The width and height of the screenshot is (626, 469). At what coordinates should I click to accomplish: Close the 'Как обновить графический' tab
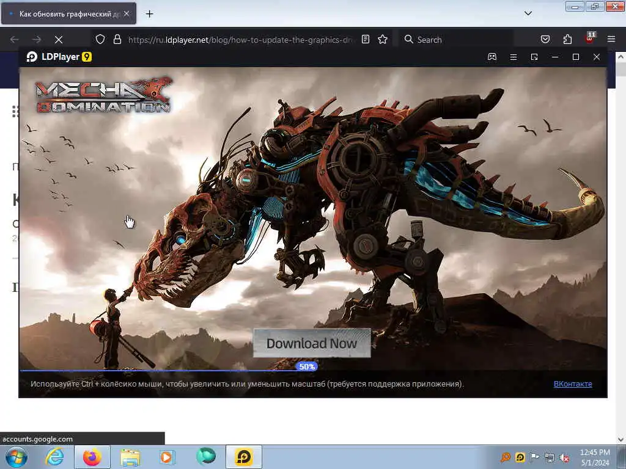click(x=127, y=13)
